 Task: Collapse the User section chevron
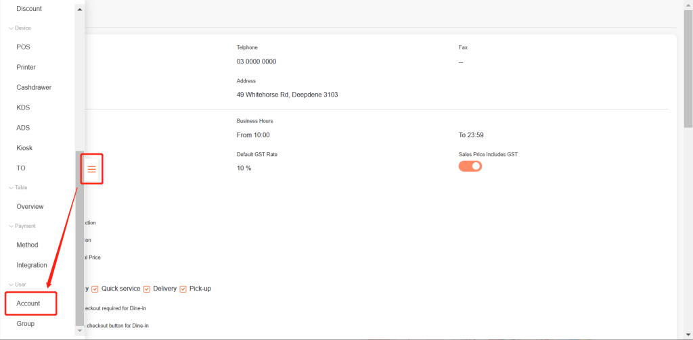[x=11, y=285]
